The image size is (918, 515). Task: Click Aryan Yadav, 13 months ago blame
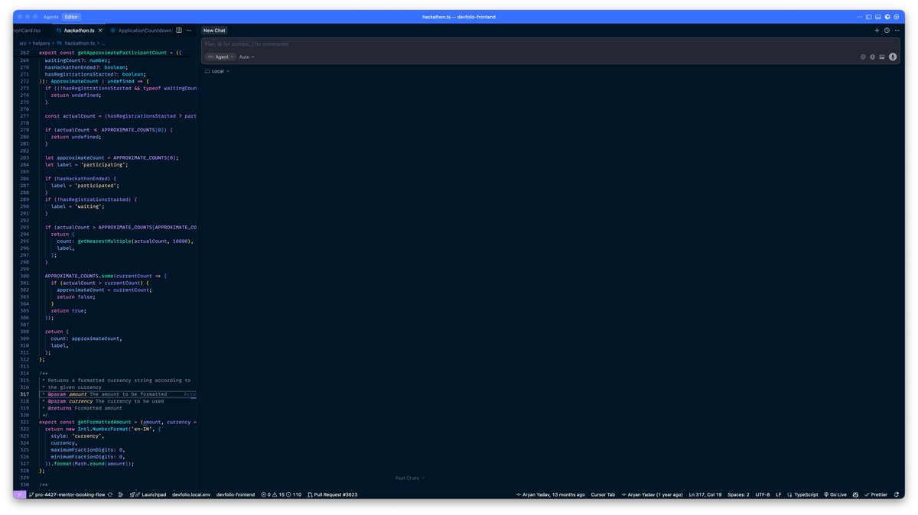tap(551, 494)
